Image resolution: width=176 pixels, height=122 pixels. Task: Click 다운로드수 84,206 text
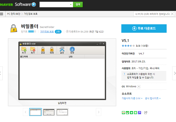[79, 32]
